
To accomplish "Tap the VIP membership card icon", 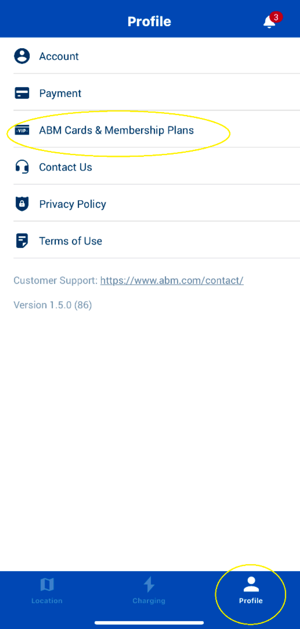I will point(22,130).
